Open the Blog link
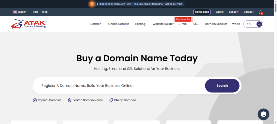Image resolution: width=277 pixels, height=124 pixels. [x=45, y=12]
